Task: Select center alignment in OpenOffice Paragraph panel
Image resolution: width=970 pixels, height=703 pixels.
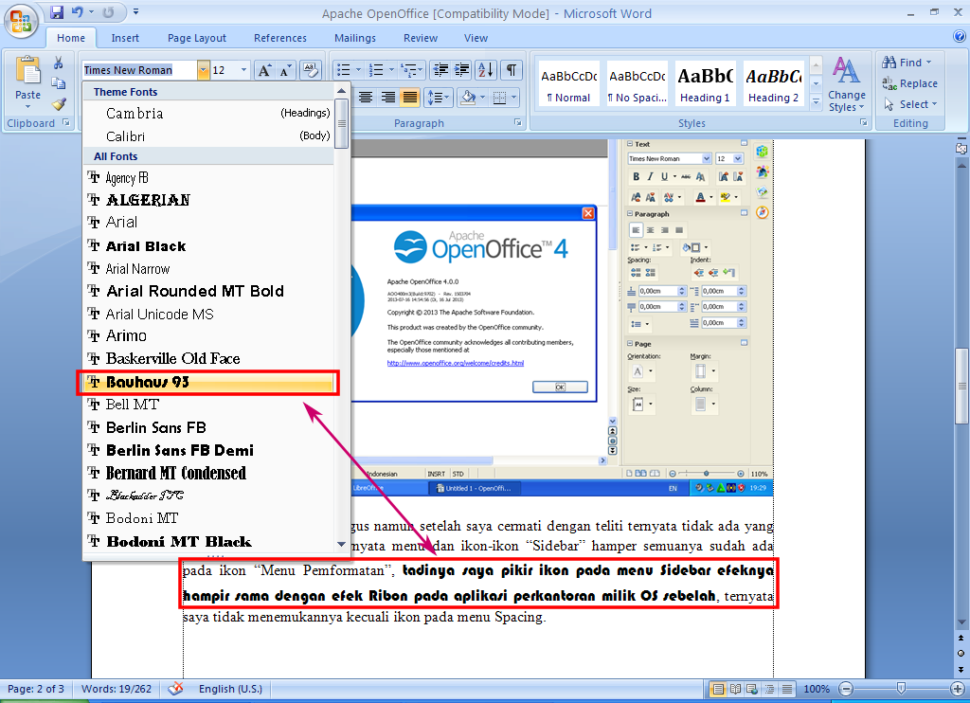Action: tap(651, 230)
